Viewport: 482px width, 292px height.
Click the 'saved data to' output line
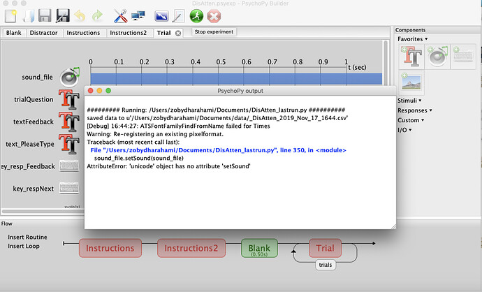217,118
